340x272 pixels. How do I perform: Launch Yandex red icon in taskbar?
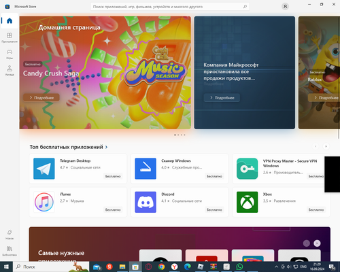(109, 267)
